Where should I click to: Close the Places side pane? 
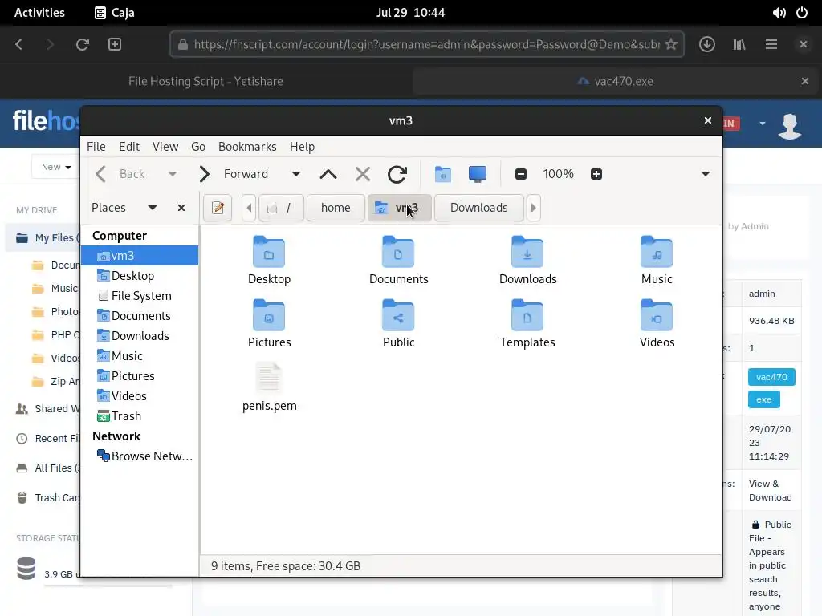(x=181, y=208)
